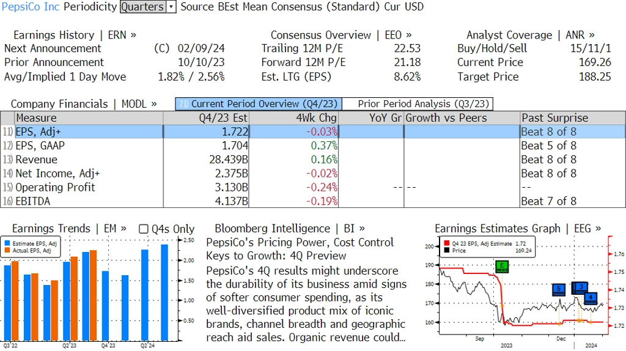Click the Trailing 12M P/E value 22.53
The width and height of the screenshot is (626, 351).
(407, 48)
